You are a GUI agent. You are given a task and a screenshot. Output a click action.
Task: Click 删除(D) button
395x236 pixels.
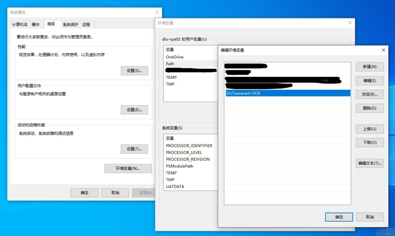tap(370, 108)
